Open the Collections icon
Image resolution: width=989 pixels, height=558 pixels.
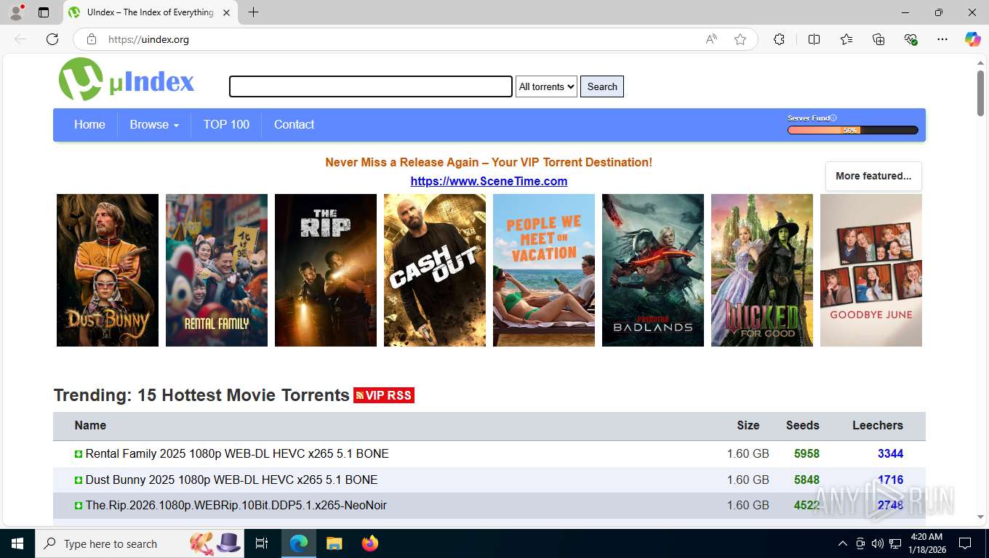pos(878,39)
